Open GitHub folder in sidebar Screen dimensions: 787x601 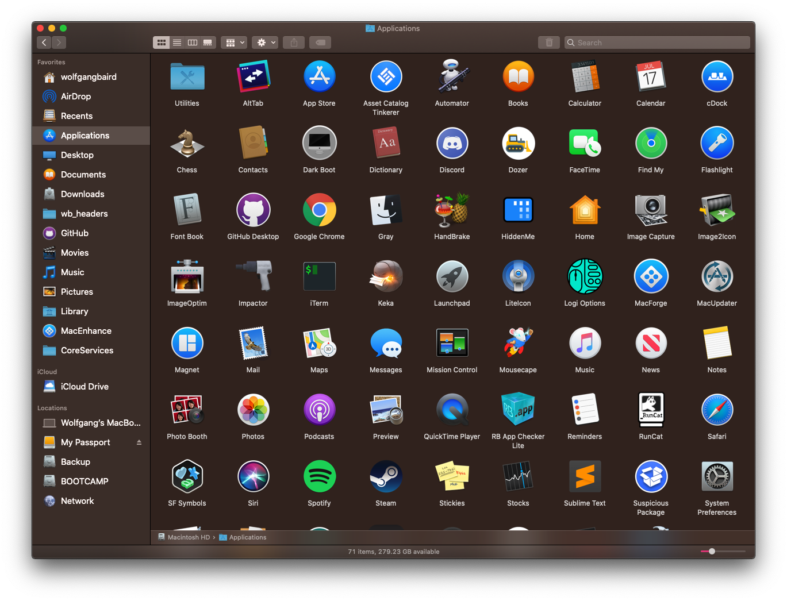(x=91, y=233)
